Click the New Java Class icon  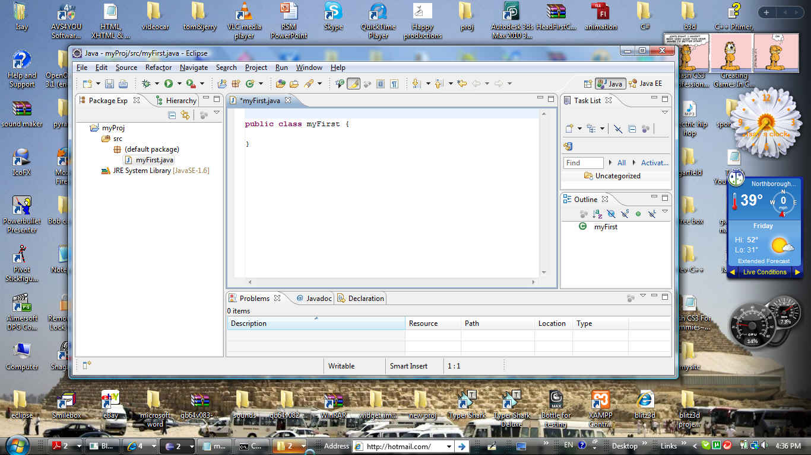click(249, 84)
